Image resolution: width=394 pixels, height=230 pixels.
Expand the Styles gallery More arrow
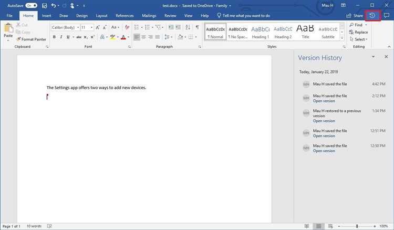pos(342,38)
